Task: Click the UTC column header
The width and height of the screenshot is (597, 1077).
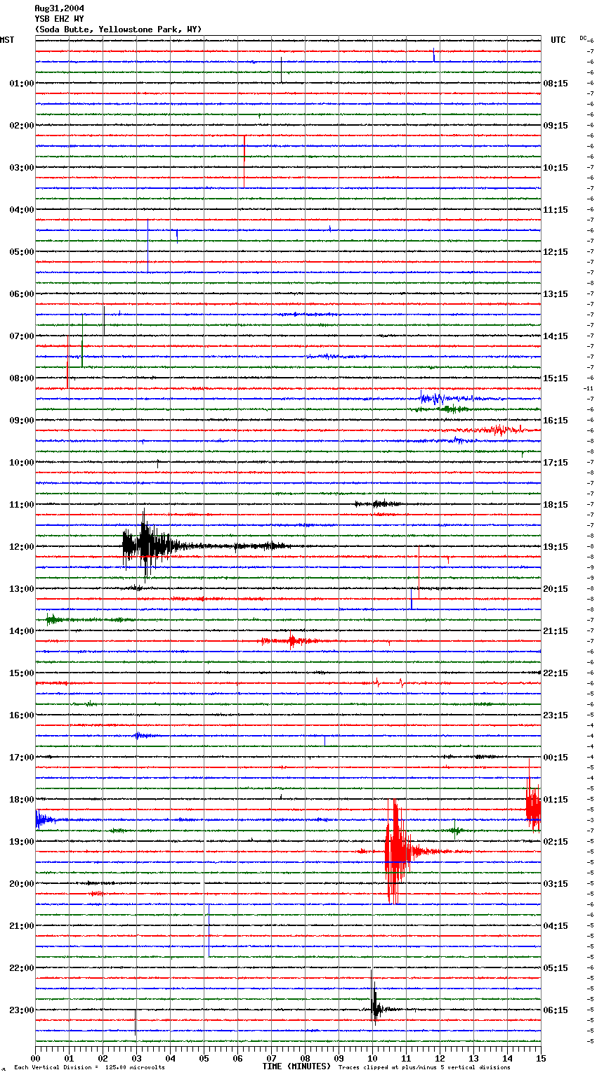Action: click(558, 40)
